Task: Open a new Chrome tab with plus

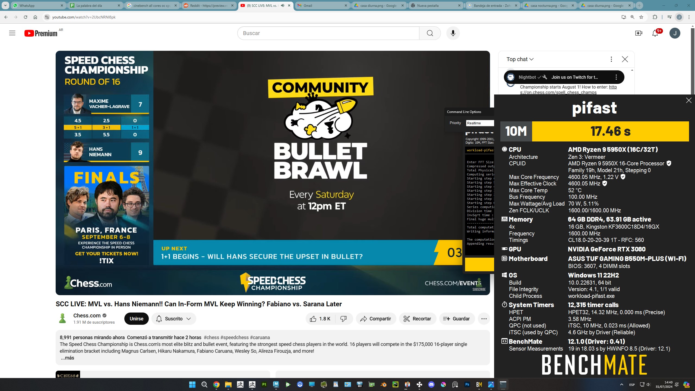Action: click(639, 5)
